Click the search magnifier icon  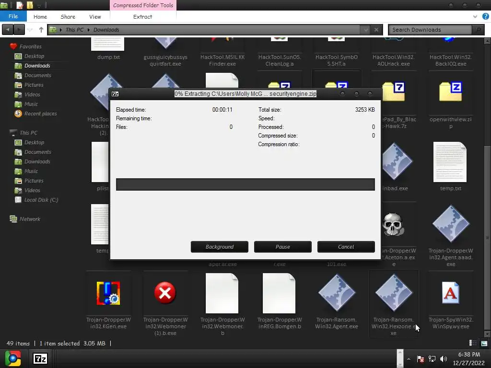coord(478,30)
